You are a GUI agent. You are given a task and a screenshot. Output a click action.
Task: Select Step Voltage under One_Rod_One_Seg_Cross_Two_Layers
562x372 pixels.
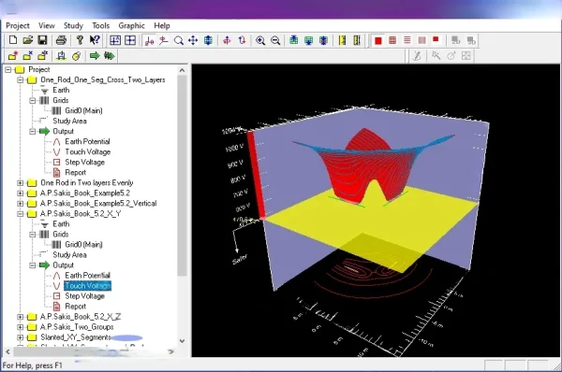click(x=84, y=163)
